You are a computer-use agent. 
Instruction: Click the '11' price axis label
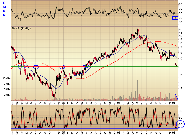[x=181, y=33]
